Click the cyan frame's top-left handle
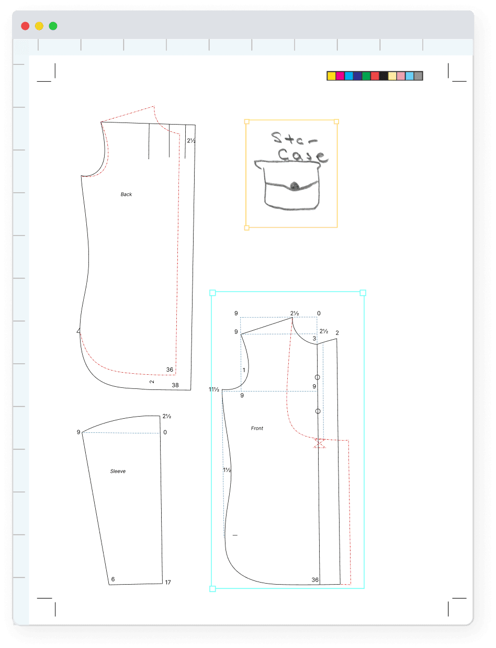Screen dimensions: 496x648 (212, 293)
